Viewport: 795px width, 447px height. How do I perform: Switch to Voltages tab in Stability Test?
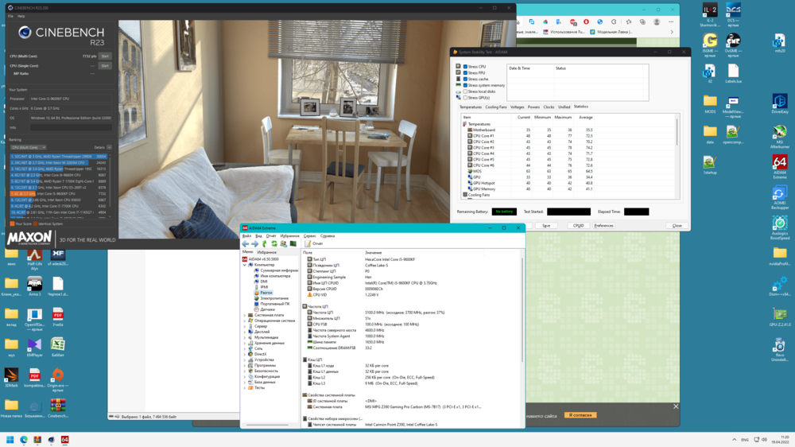[x=518, y=107]
